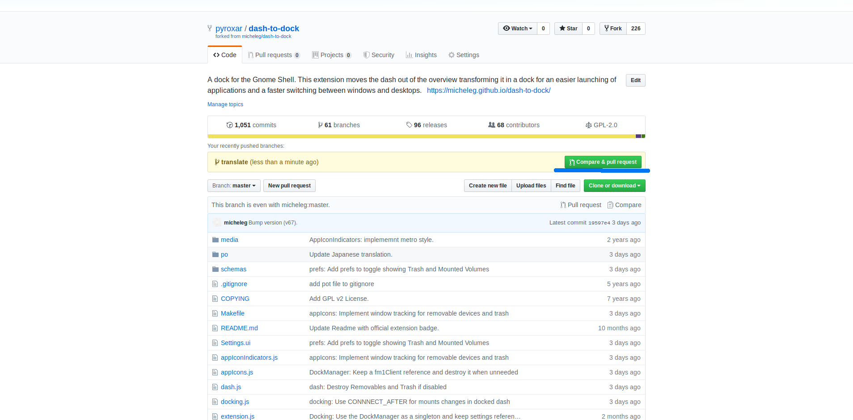Click the branch icon beside translate
Viewport: 853px width, 420px height.
(x=217, y=162)
